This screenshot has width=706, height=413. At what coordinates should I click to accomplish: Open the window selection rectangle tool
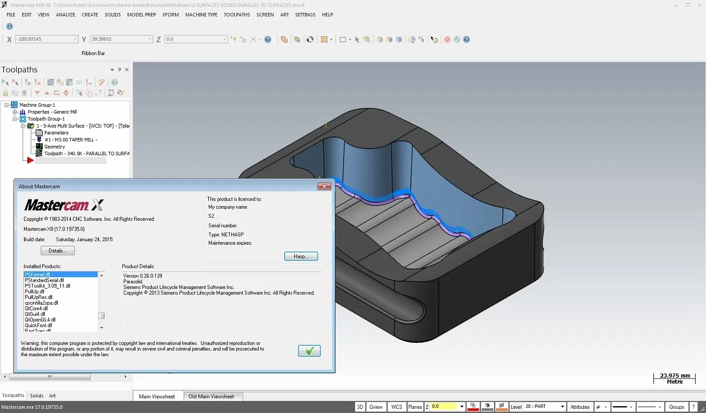(343, 40)
